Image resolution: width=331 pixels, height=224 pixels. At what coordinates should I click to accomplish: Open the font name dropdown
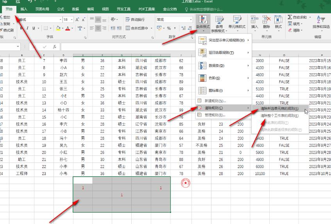60,20
